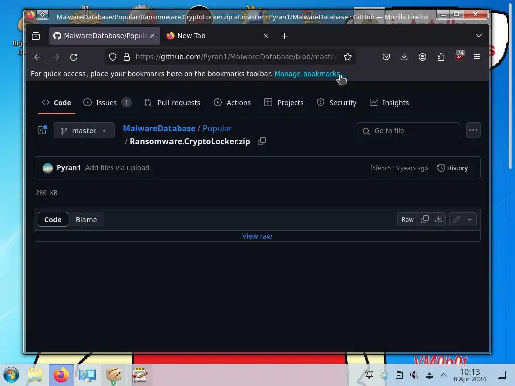The height and width of the screenshot is (386, 515).
Task: Expand the file tree side panel
Action: click(42, 130)
